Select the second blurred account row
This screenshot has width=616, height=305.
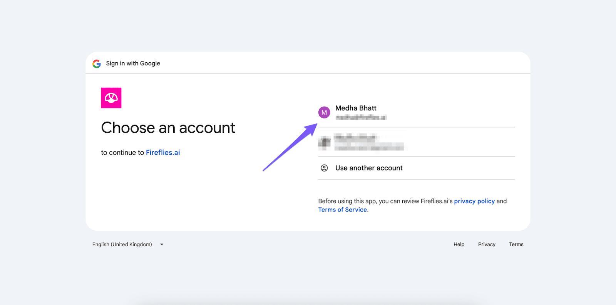(x=417, y=142)
